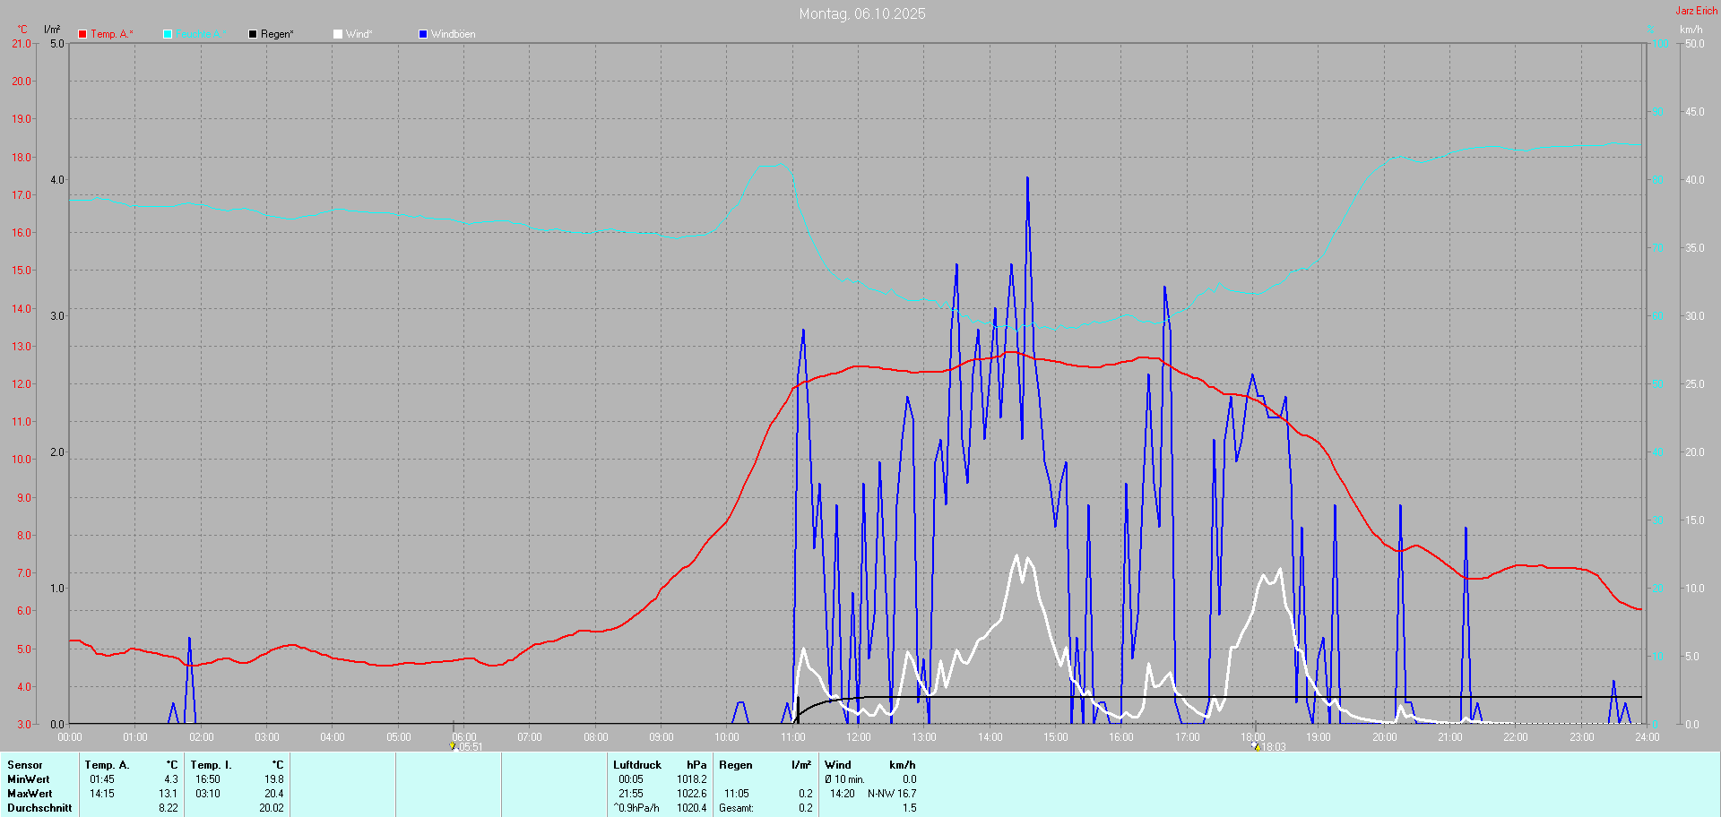Click the 11:05 rain maximum time
The image size is (1721, 817).
pos(737,794)
